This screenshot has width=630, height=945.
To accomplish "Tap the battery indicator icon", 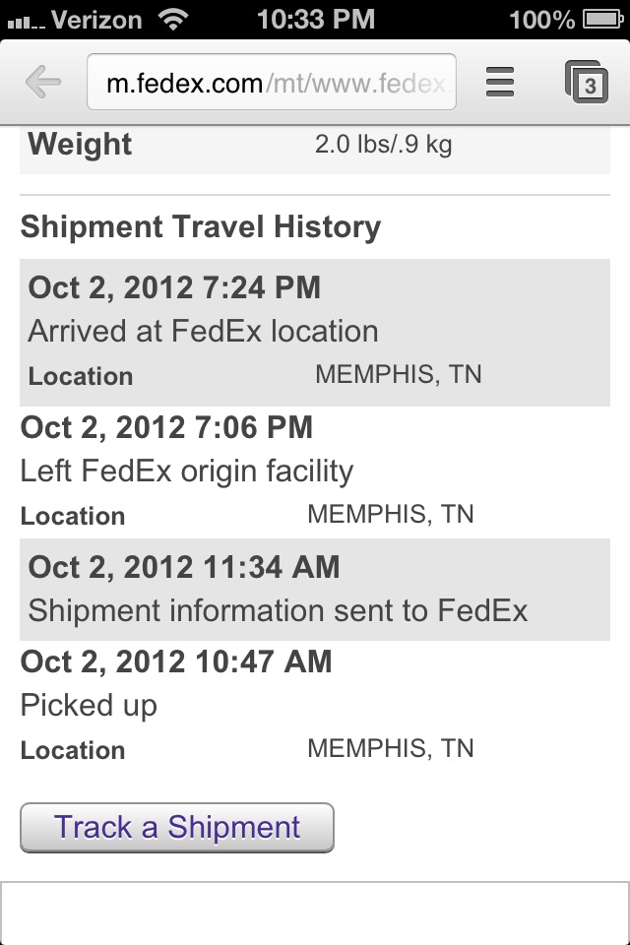I will [602, 20].
